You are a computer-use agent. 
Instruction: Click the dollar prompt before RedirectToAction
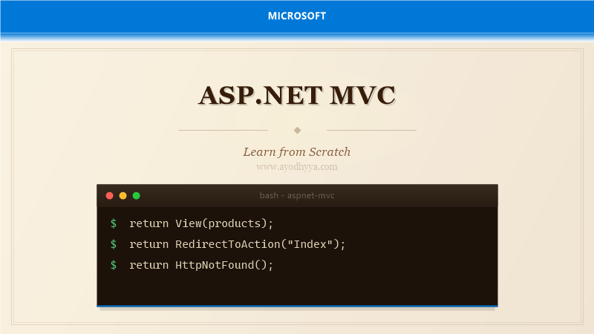114,244
